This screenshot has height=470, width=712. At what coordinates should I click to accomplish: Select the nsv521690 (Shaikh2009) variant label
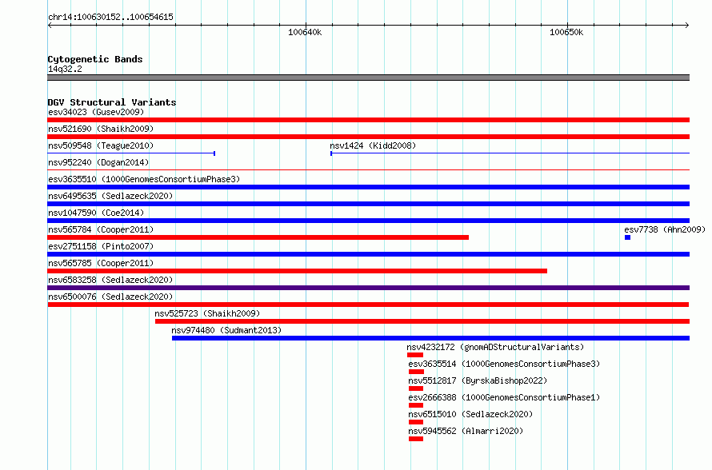pos(101,129)
